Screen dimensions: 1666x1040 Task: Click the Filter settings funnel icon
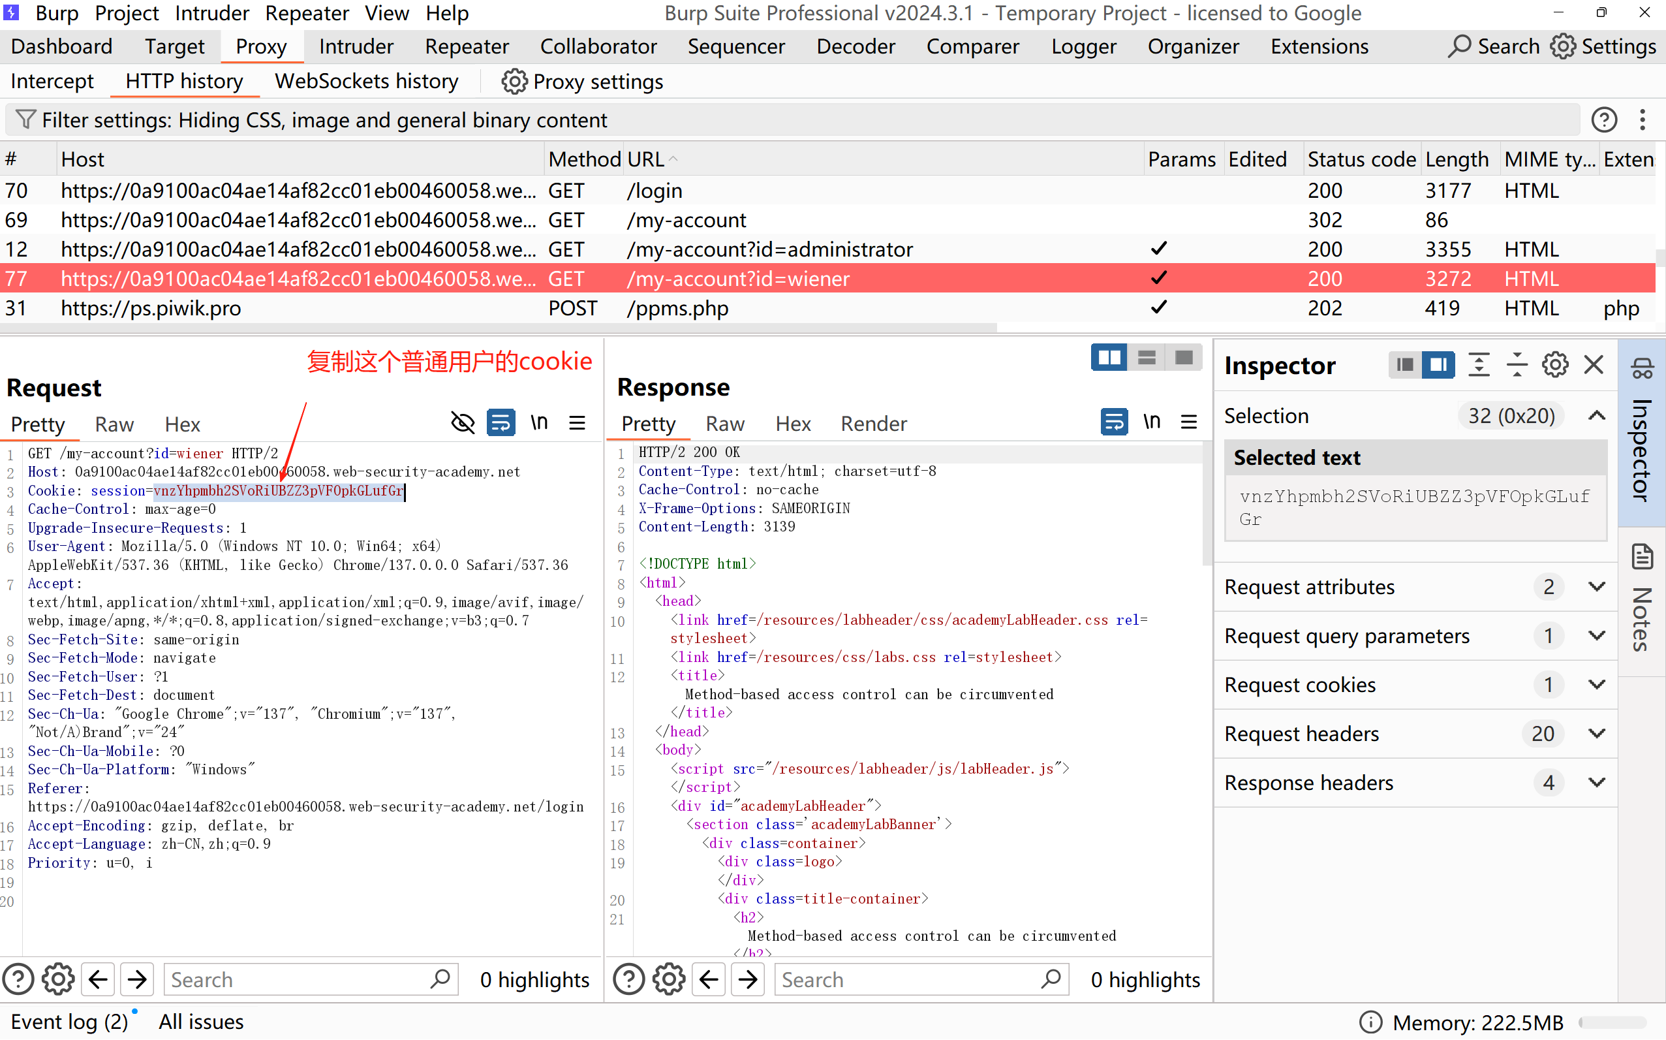[x=25, y=119]
